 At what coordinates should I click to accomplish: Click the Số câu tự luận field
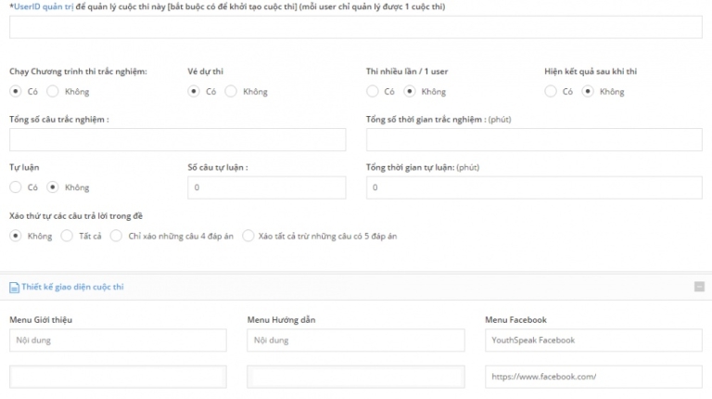[266, 187]
